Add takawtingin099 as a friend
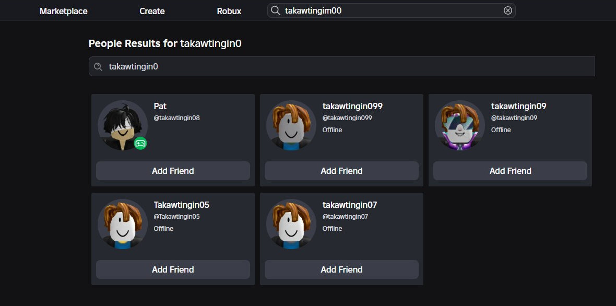616x306 pixels. pyautogui.click(x=341, y=171)
